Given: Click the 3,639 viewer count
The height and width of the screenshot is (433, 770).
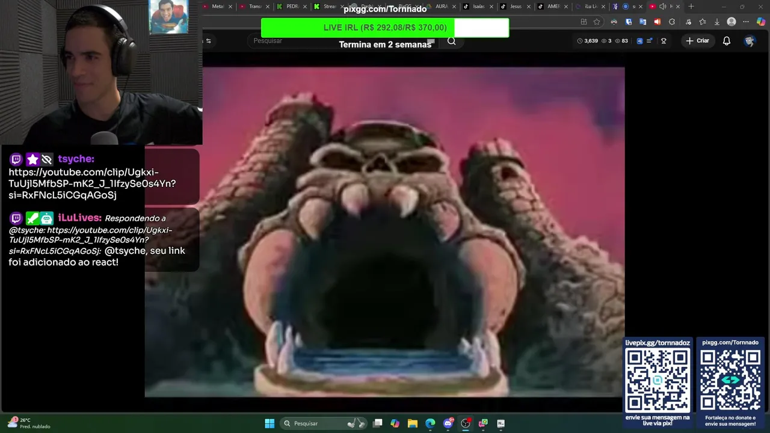Looking at the screenshot, I should (x=588, y=41).
